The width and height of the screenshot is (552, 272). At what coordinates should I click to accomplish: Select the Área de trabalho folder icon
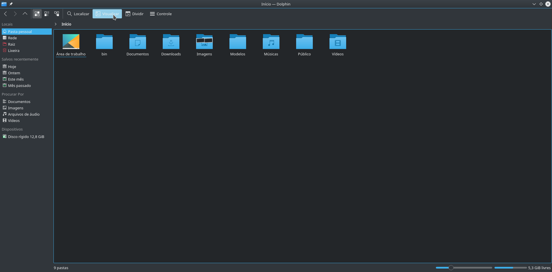[71, 42]
